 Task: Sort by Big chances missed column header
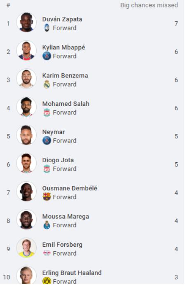149,5
